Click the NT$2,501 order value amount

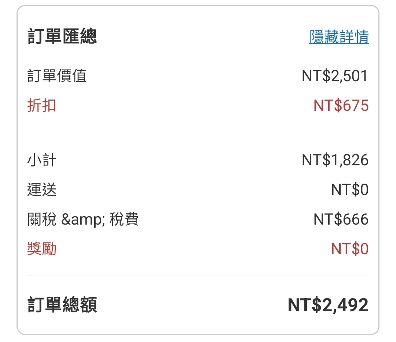point(335,76)
